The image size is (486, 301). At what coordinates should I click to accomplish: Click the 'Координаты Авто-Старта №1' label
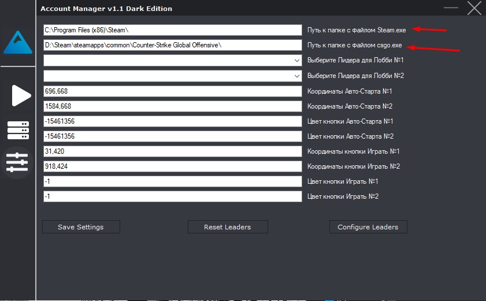click(x=350, y=91)
